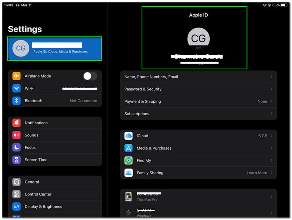
Task: Tap the CG avatar in sidebar
Action: (21, 48)
